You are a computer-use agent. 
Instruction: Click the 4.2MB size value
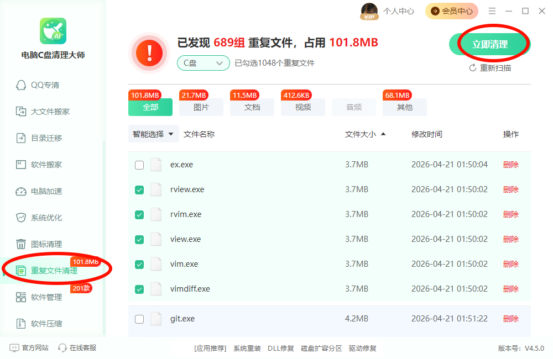click(x=357, y=319)
